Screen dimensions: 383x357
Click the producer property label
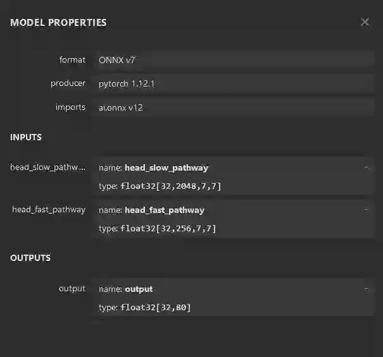[68, 83]
